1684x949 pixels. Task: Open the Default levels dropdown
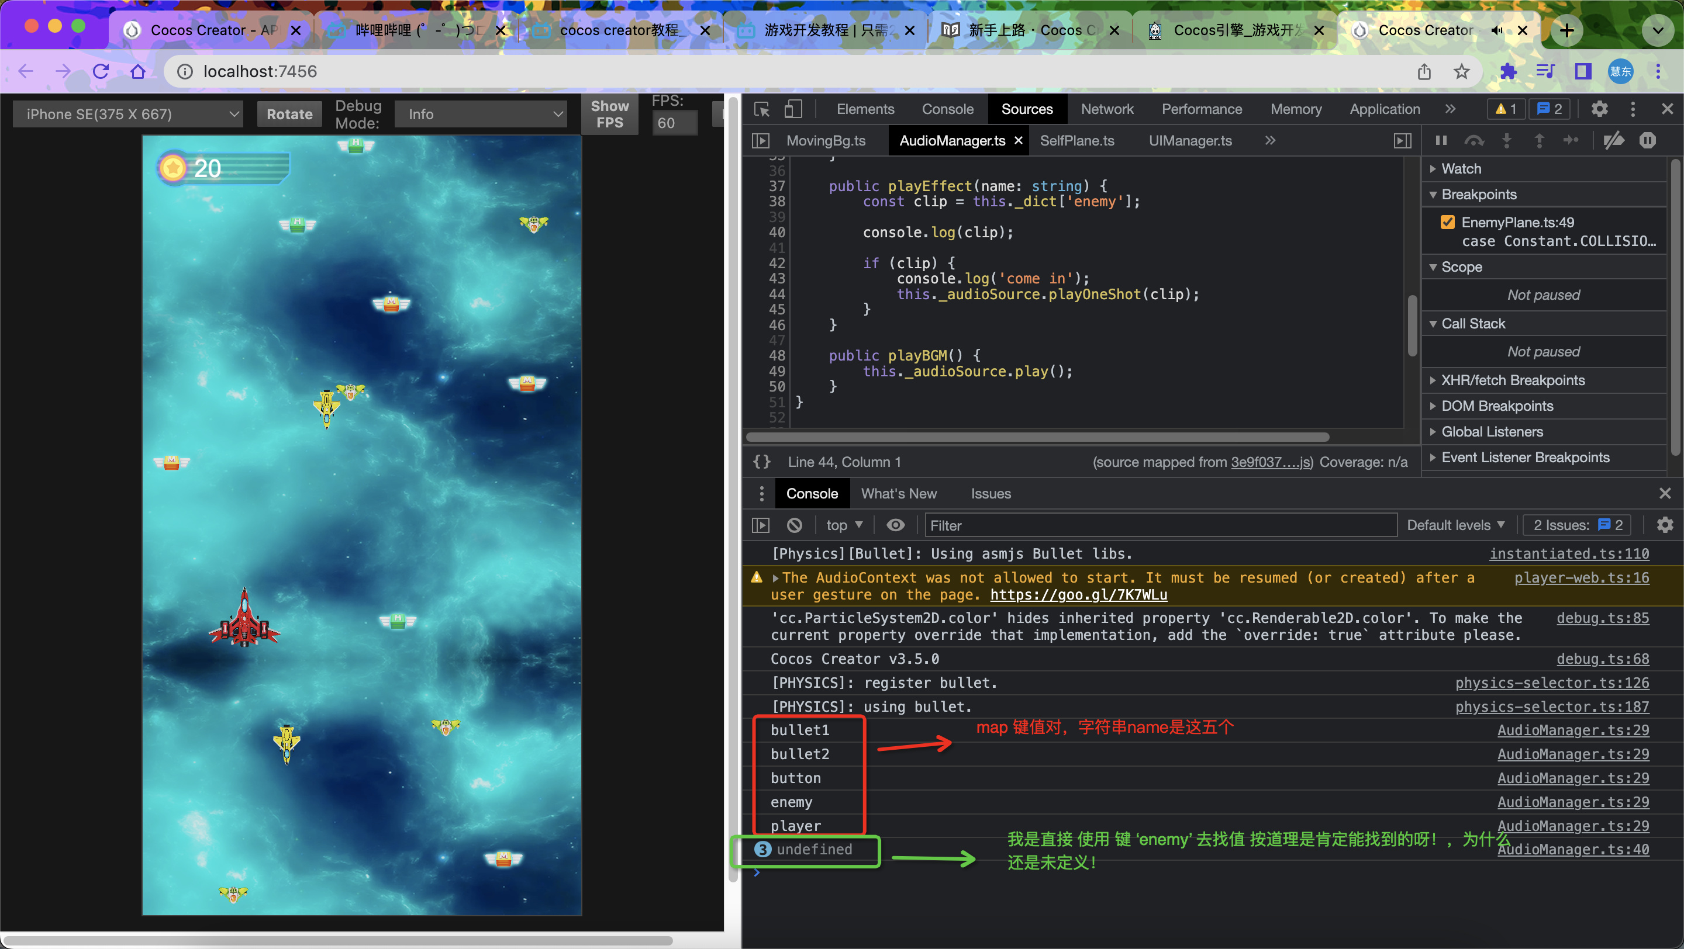pyautogui.click(x=1455, y=525)
